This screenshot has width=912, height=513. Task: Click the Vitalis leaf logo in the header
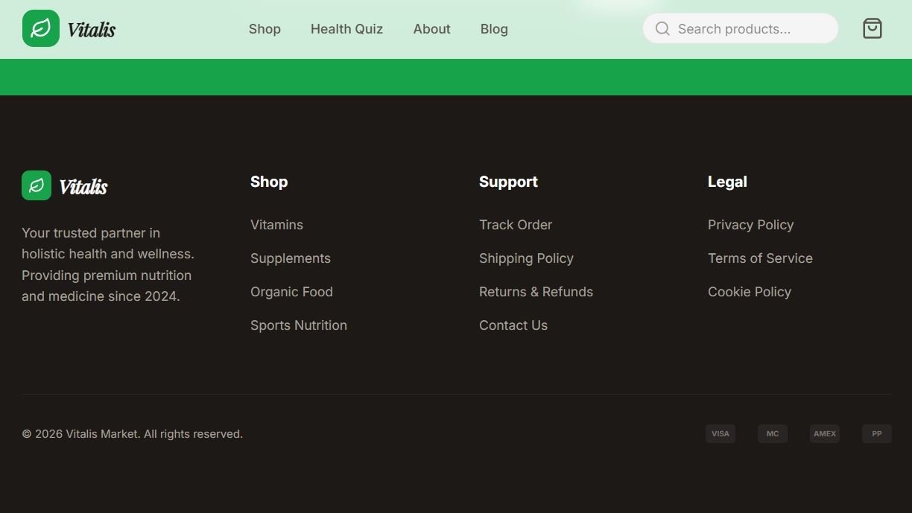click(x=41, y=28)
